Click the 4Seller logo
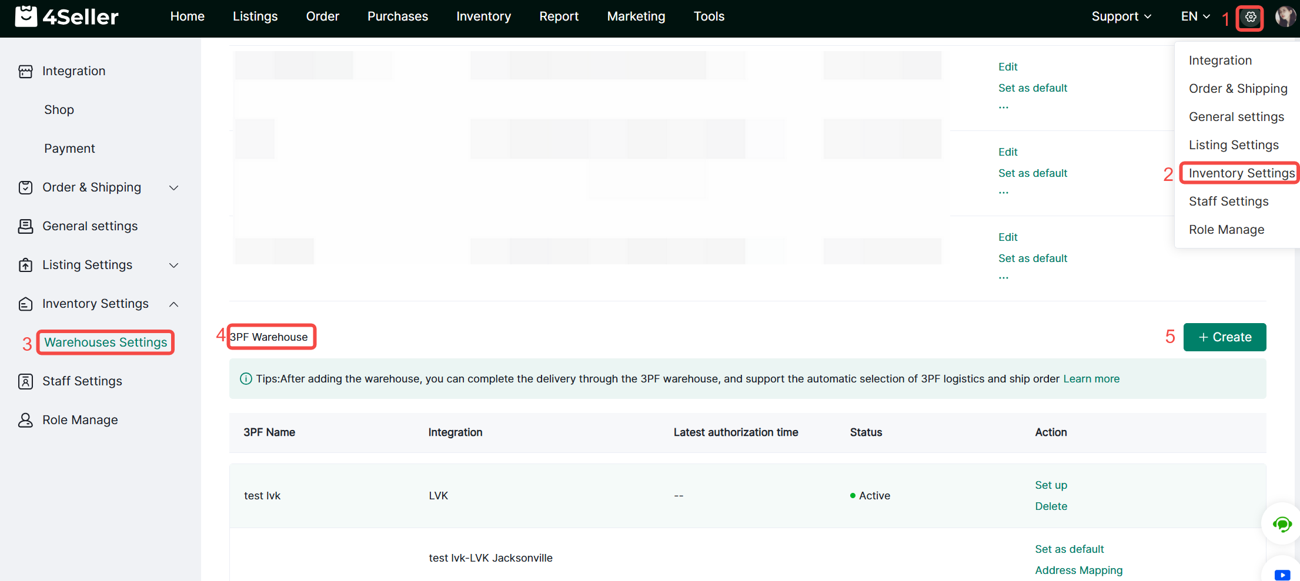Screen dimensions: 1300x581 pos(66,16)
